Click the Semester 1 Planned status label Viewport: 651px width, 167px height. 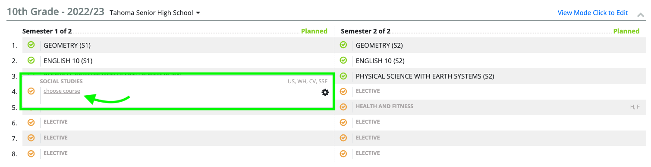pos(314,31)
